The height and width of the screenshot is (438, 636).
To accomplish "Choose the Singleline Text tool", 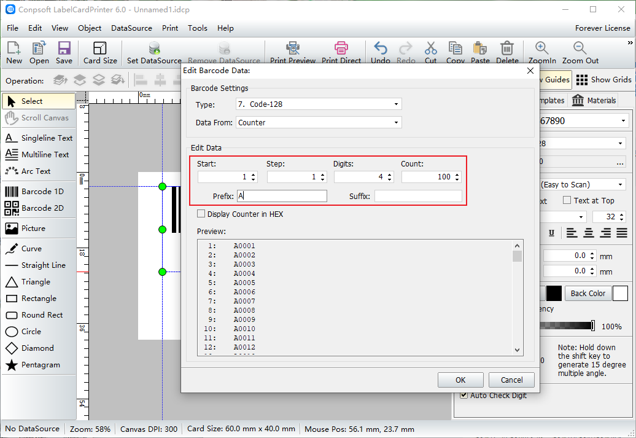I will tap(39, 138).
